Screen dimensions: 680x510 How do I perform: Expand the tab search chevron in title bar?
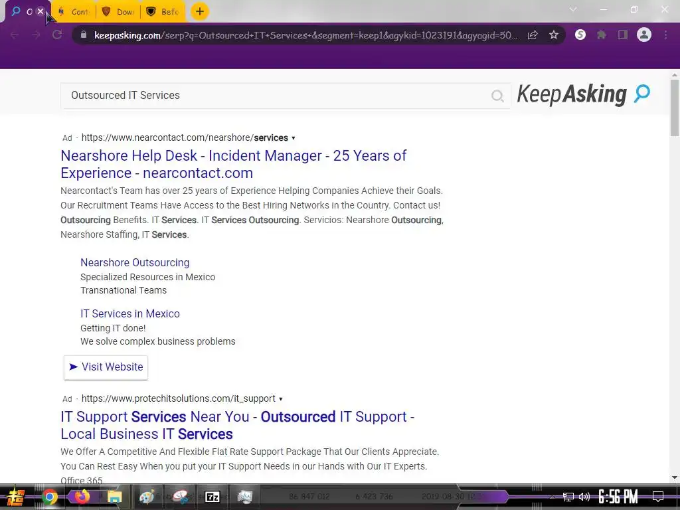[x=573, y=9]
